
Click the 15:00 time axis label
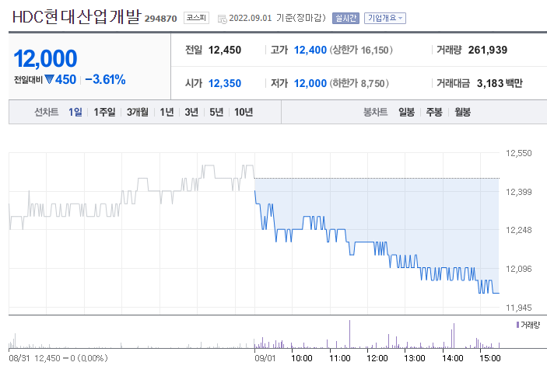point(489,358)
